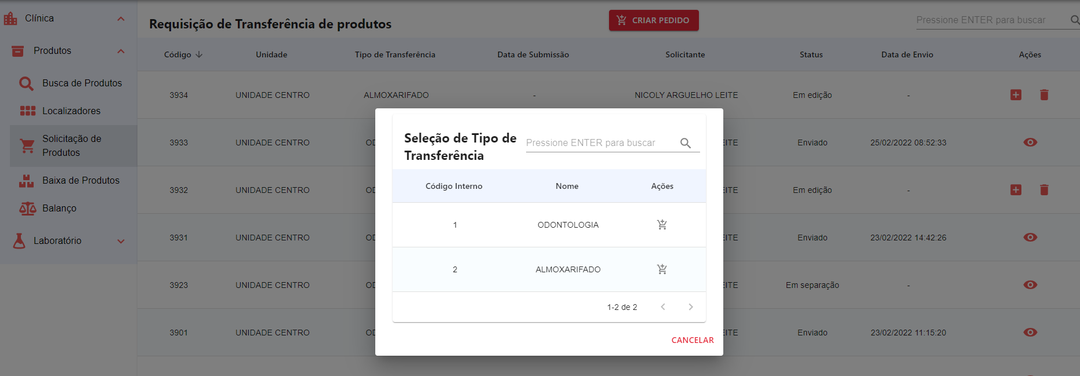Viewport: 1080px width, 376px height.
Task: Click CANCELAR to close the dialog
Action: coord(693,340)
